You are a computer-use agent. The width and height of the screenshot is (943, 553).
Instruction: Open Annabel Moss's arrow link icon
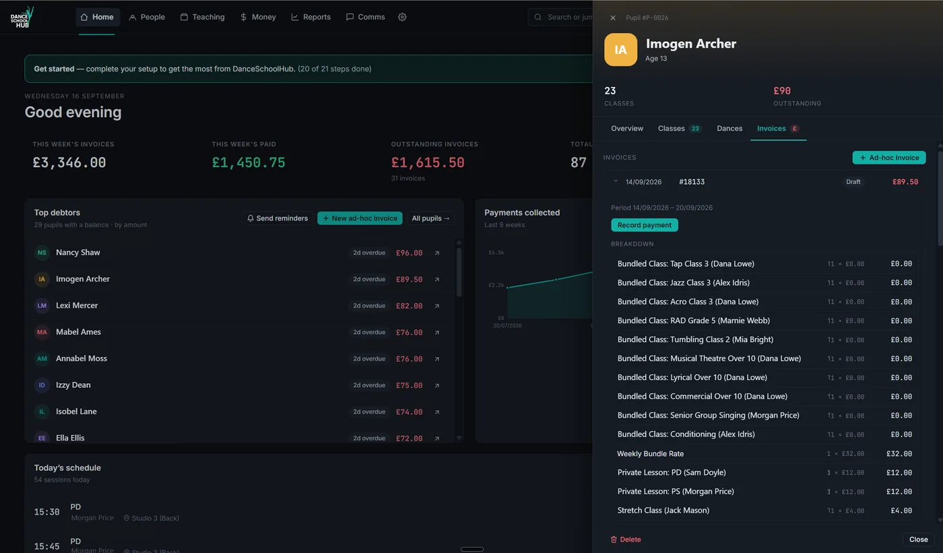tap(436, 359)
